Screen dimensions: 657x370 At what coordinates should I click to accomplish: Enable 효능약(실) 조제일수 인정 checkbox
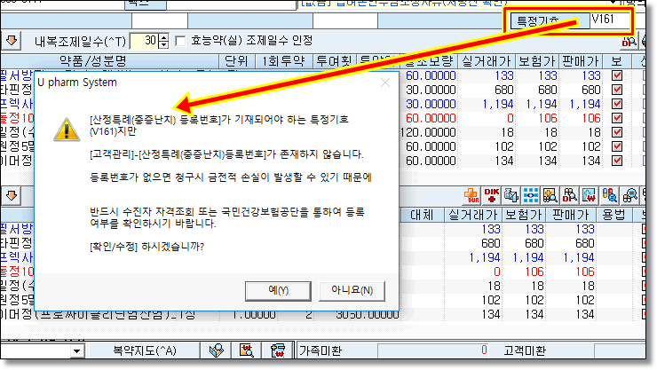[181, 41]
